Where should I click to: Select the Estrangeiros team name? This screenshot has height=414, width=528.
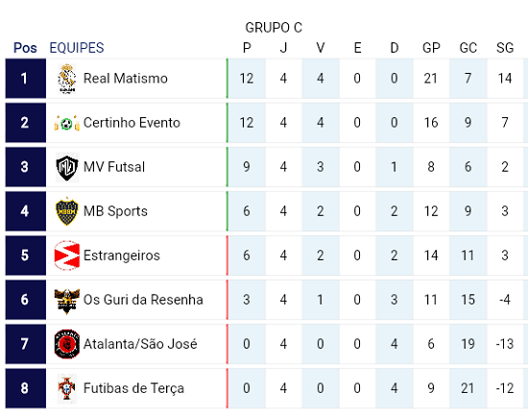(122, 256)
